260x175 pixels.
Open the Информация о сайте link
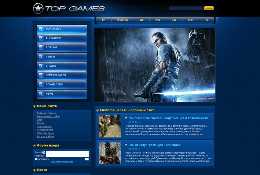click(48, 117)
